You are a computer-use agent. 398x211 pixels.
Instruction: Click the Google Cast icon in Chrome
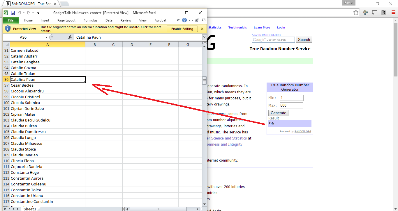click(x=375, y=12)
